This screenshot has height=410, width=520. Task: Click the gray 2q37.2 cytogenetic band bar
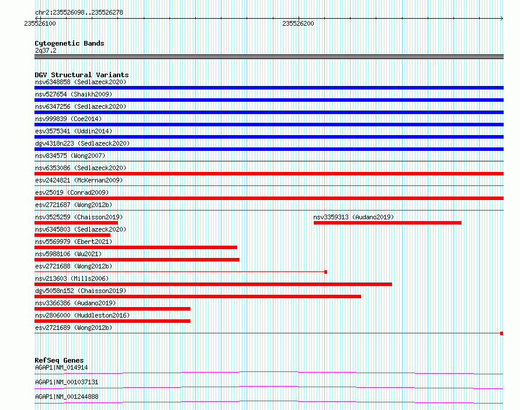[269, 57]
